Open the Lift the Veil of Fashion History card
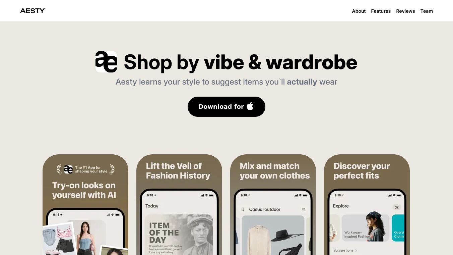This screenshot has height=255, width=453. pos(179,205)
